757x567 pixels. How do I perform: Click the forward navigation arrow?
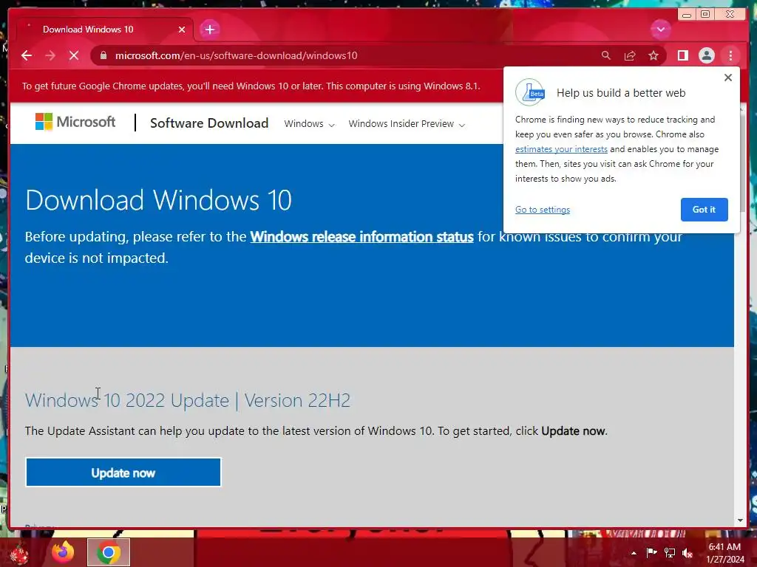click(50, 55)
